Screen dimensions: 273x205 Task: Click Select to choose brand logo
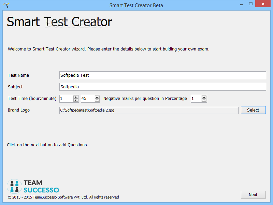pyautogui.click(x=253, y=110)
